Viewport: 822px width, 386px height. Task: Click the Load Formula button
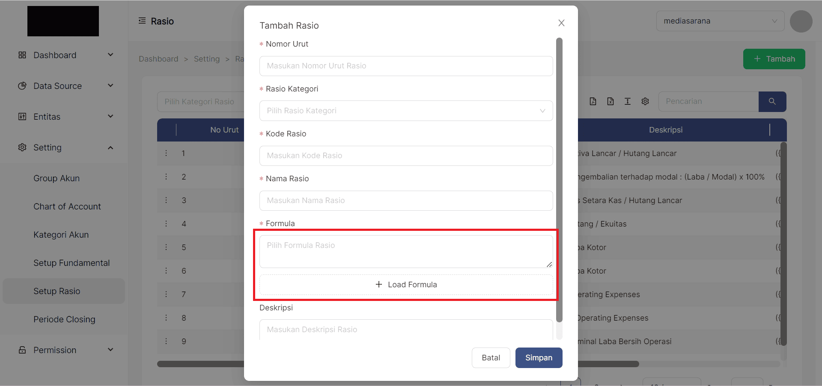pyautogui.click(x=406, y=285)
